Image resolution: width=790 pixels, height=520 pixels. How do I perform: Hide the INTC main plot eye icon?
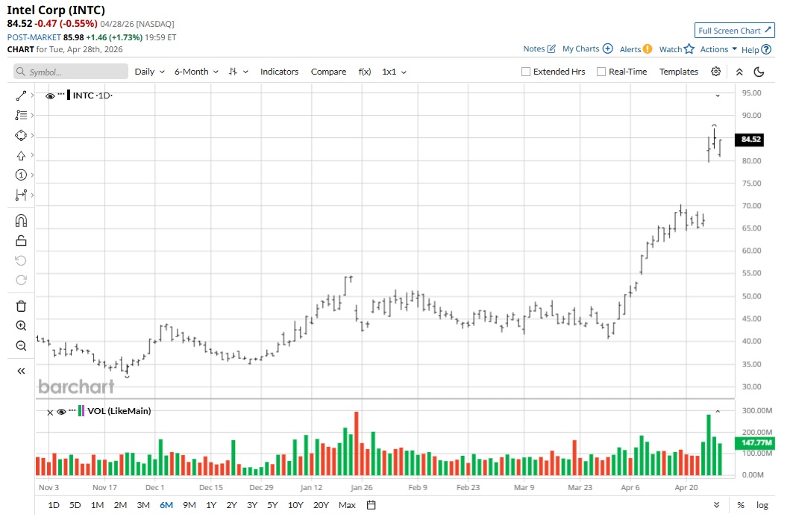[50, 95]
